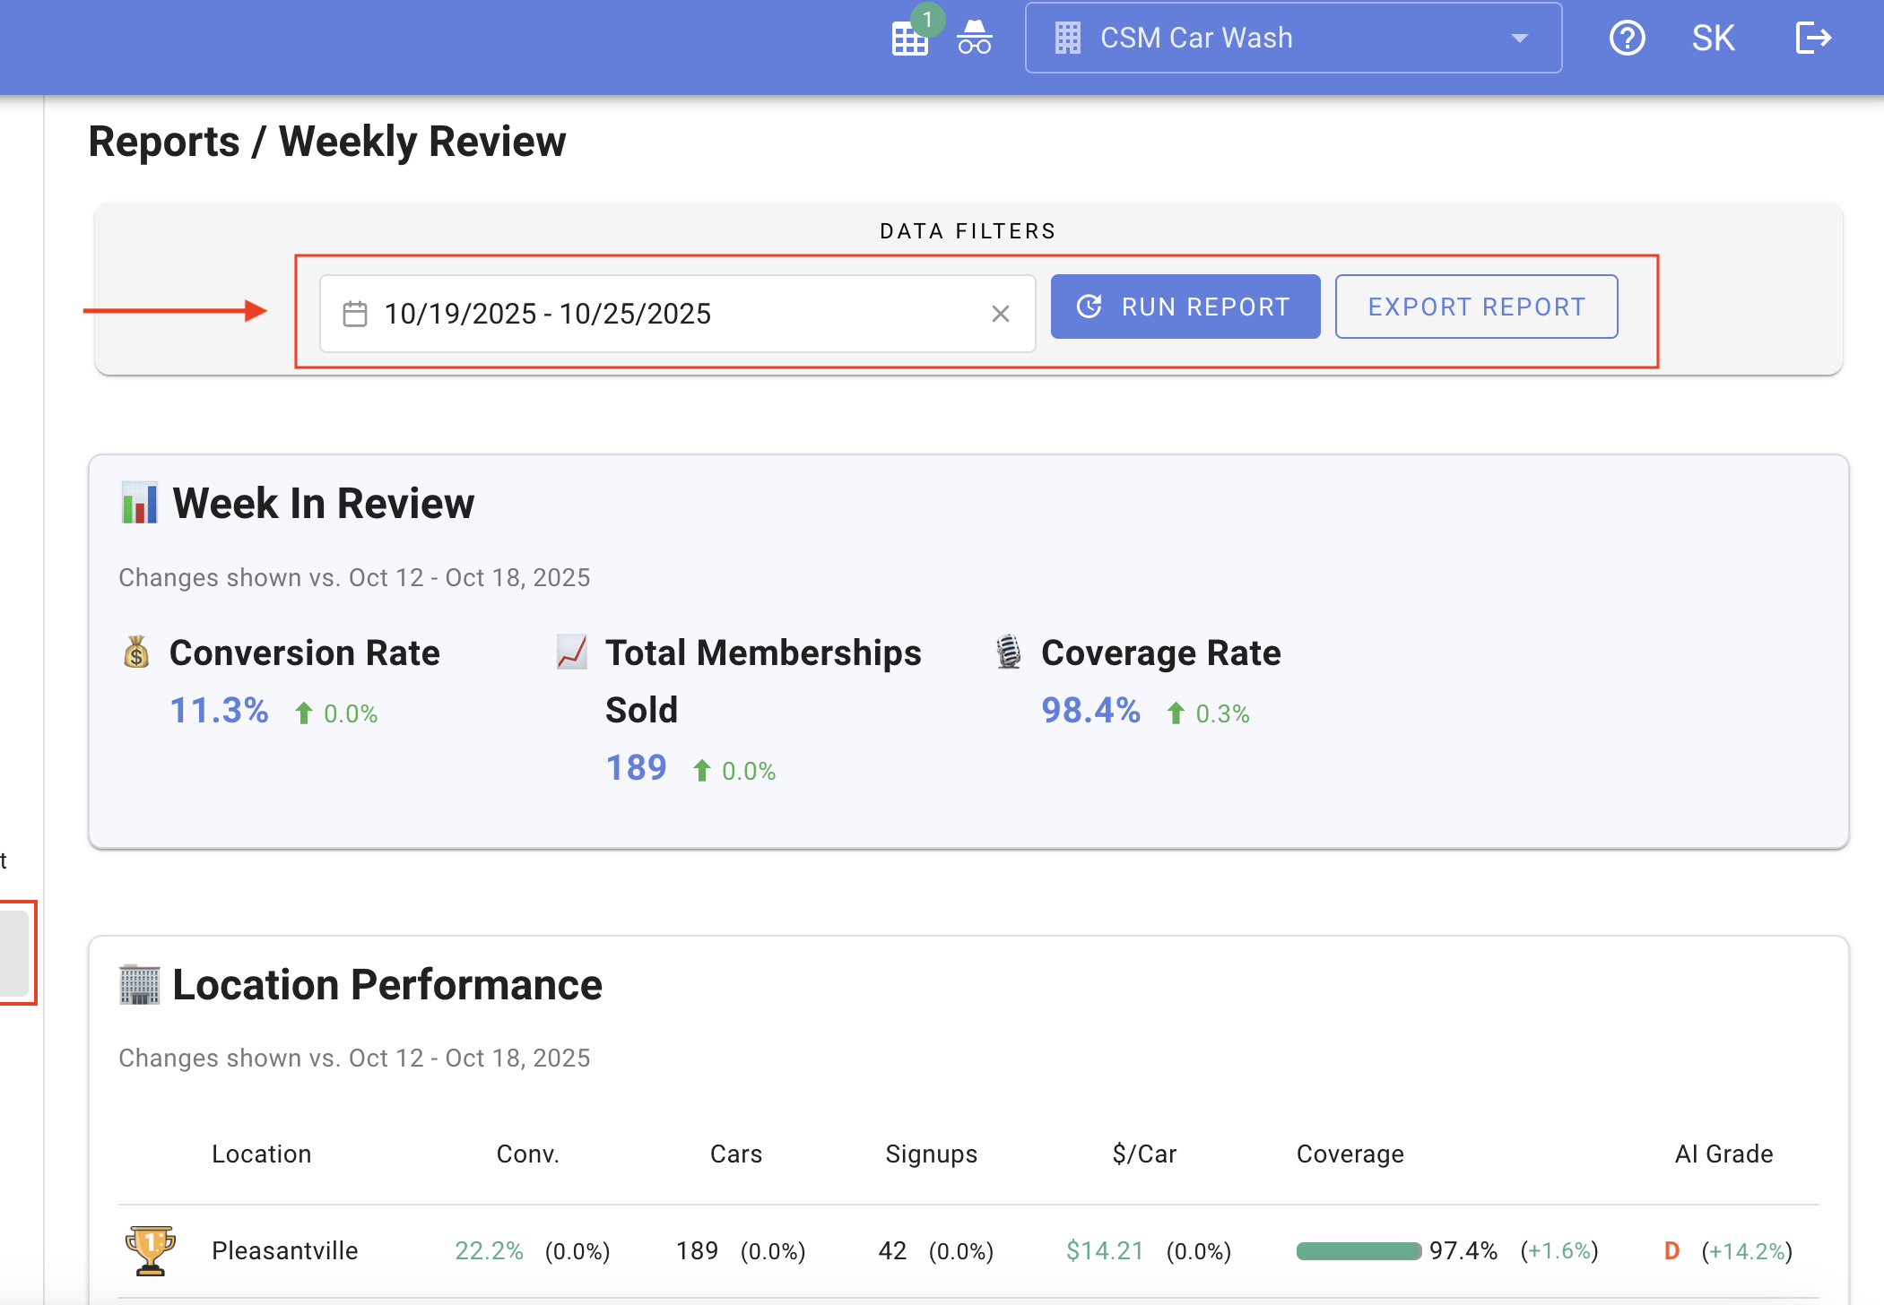
Task: Click the Pleasantville coverage progress bar
Action: coord(1359,1250)
